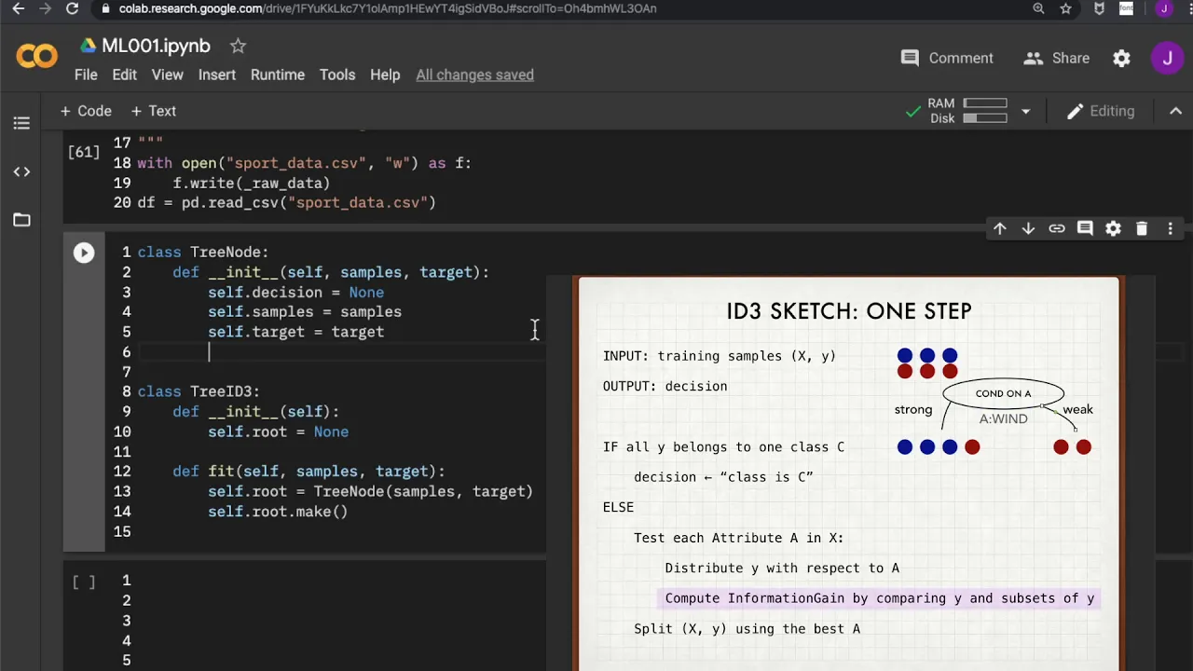Open the Insert menu
This screenshot has height=671, width=1193.
pos(216,75)
